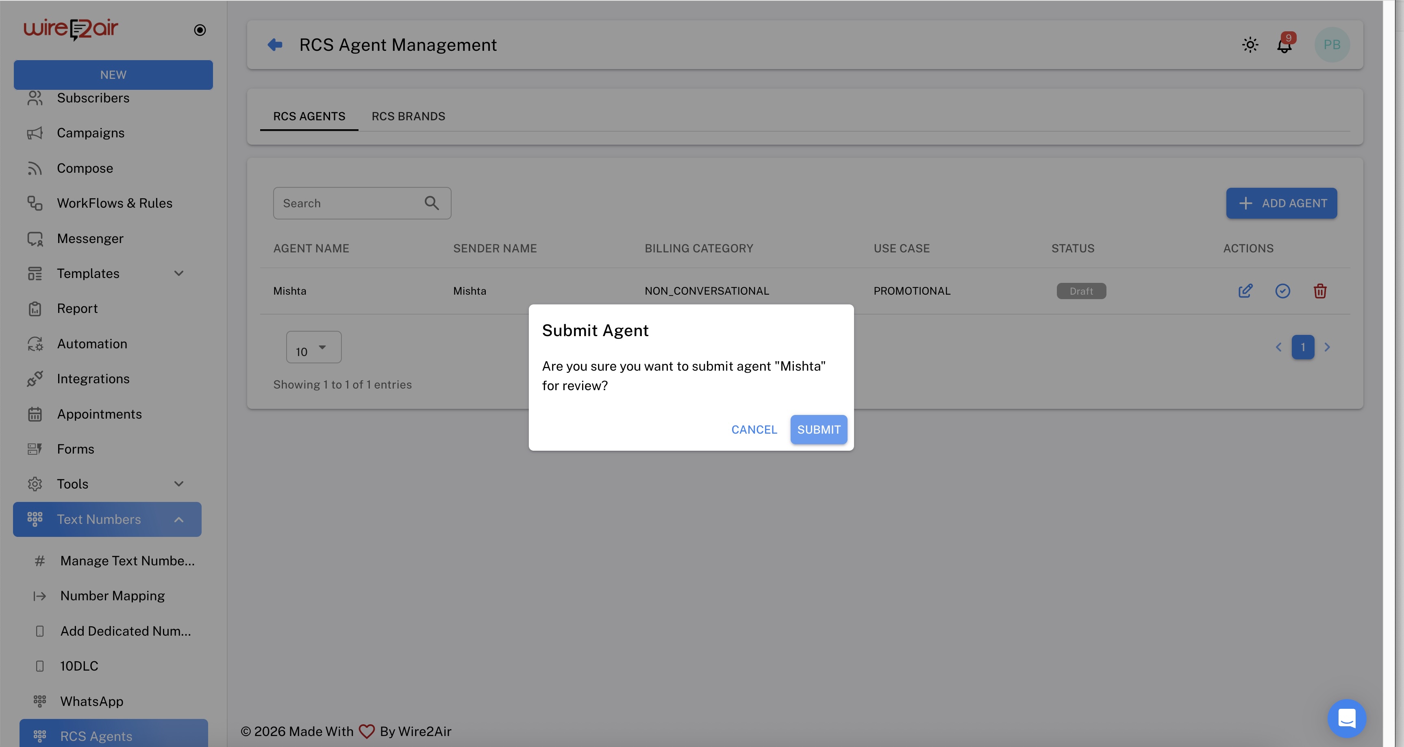Open WorkFlows & Rules icon
The height and width of the screenshot is (747, 1404).
[x=35, y=203]
